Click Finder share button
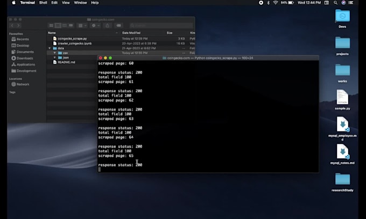This screenshot has width=366, height=219. [x=107, y=25]
